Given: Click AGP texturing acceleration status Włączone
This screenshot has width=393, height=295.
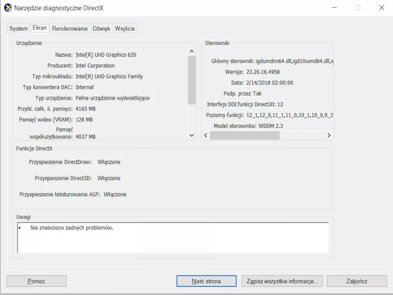Looking at the screenshot, I should [115, 195].
